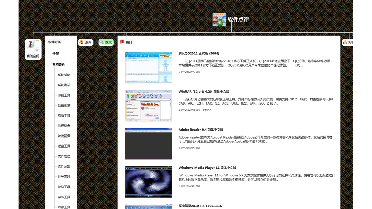Screen dimensions: 372x209
Task: Click the thumbs-up icon at the right edge
Action: (345, 42)
